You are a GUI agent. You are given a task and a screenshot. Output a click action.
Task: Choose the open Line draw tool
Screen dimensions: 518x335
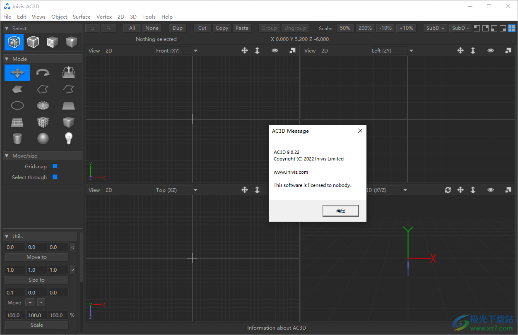tap(69, 89)
